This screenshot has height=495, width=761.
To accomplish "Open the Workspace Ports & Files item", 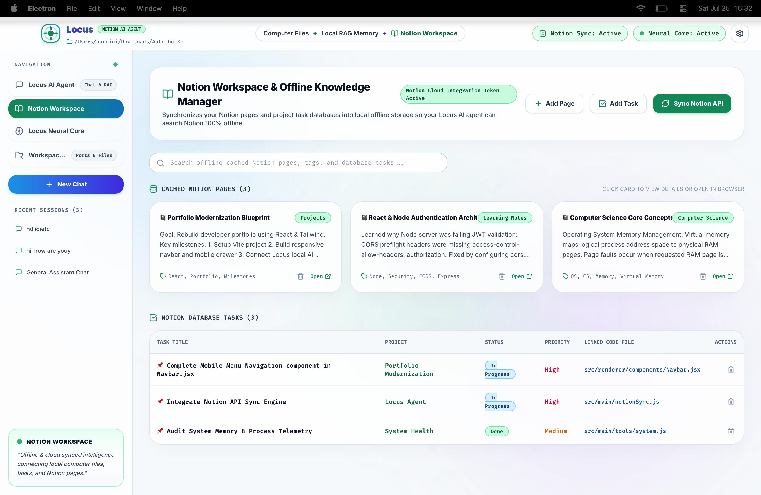I will tap(66, 155).
